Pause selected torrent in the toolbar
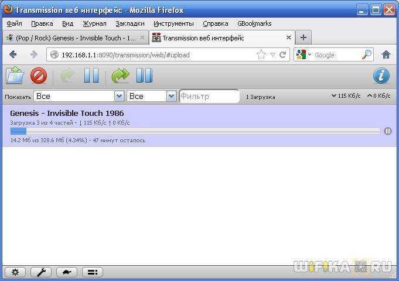399x281 pixels. 91,76
